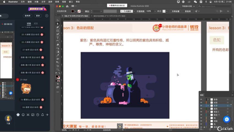
Task: Open the arrange documents dropdown
Action: 74,6
